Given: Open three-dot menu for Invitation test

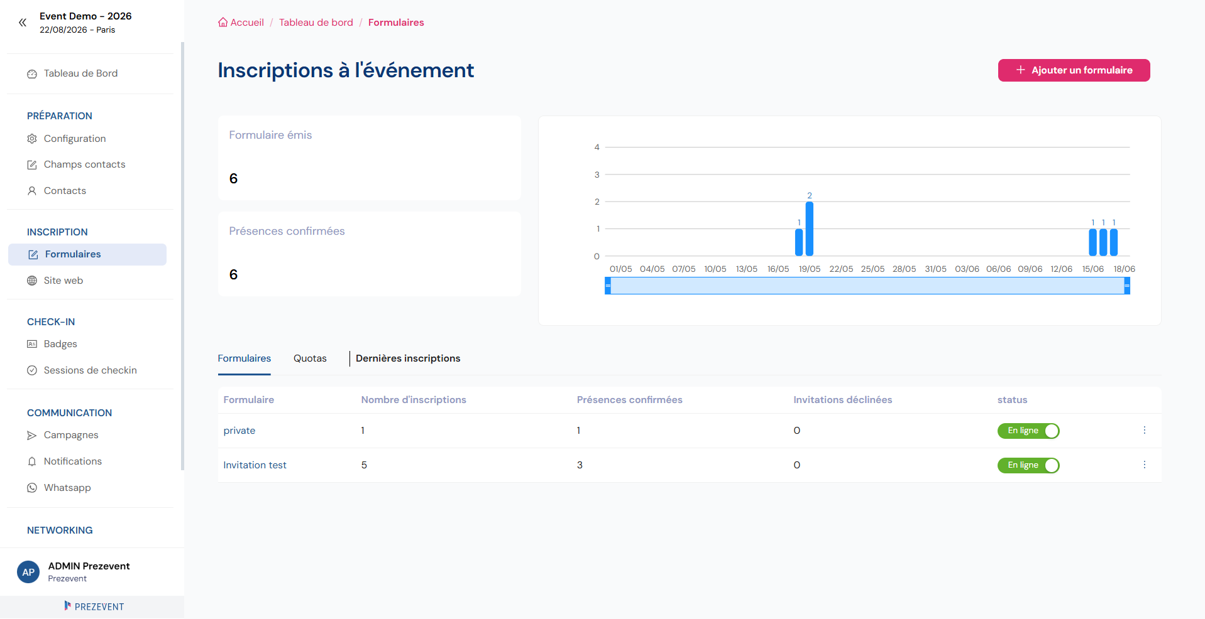Looking at the screenshot, I should 1145,465.
